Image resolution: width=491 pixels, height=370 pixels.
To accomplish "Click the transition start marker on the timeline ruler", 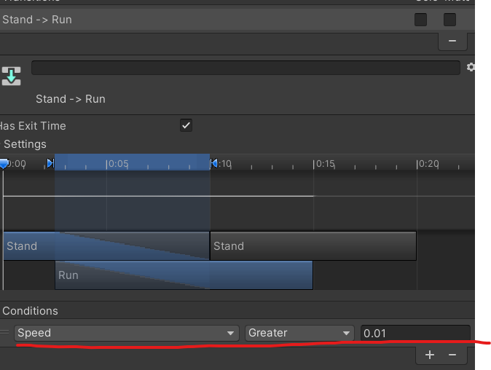I will pyautogui.click(x=50, y=163).
